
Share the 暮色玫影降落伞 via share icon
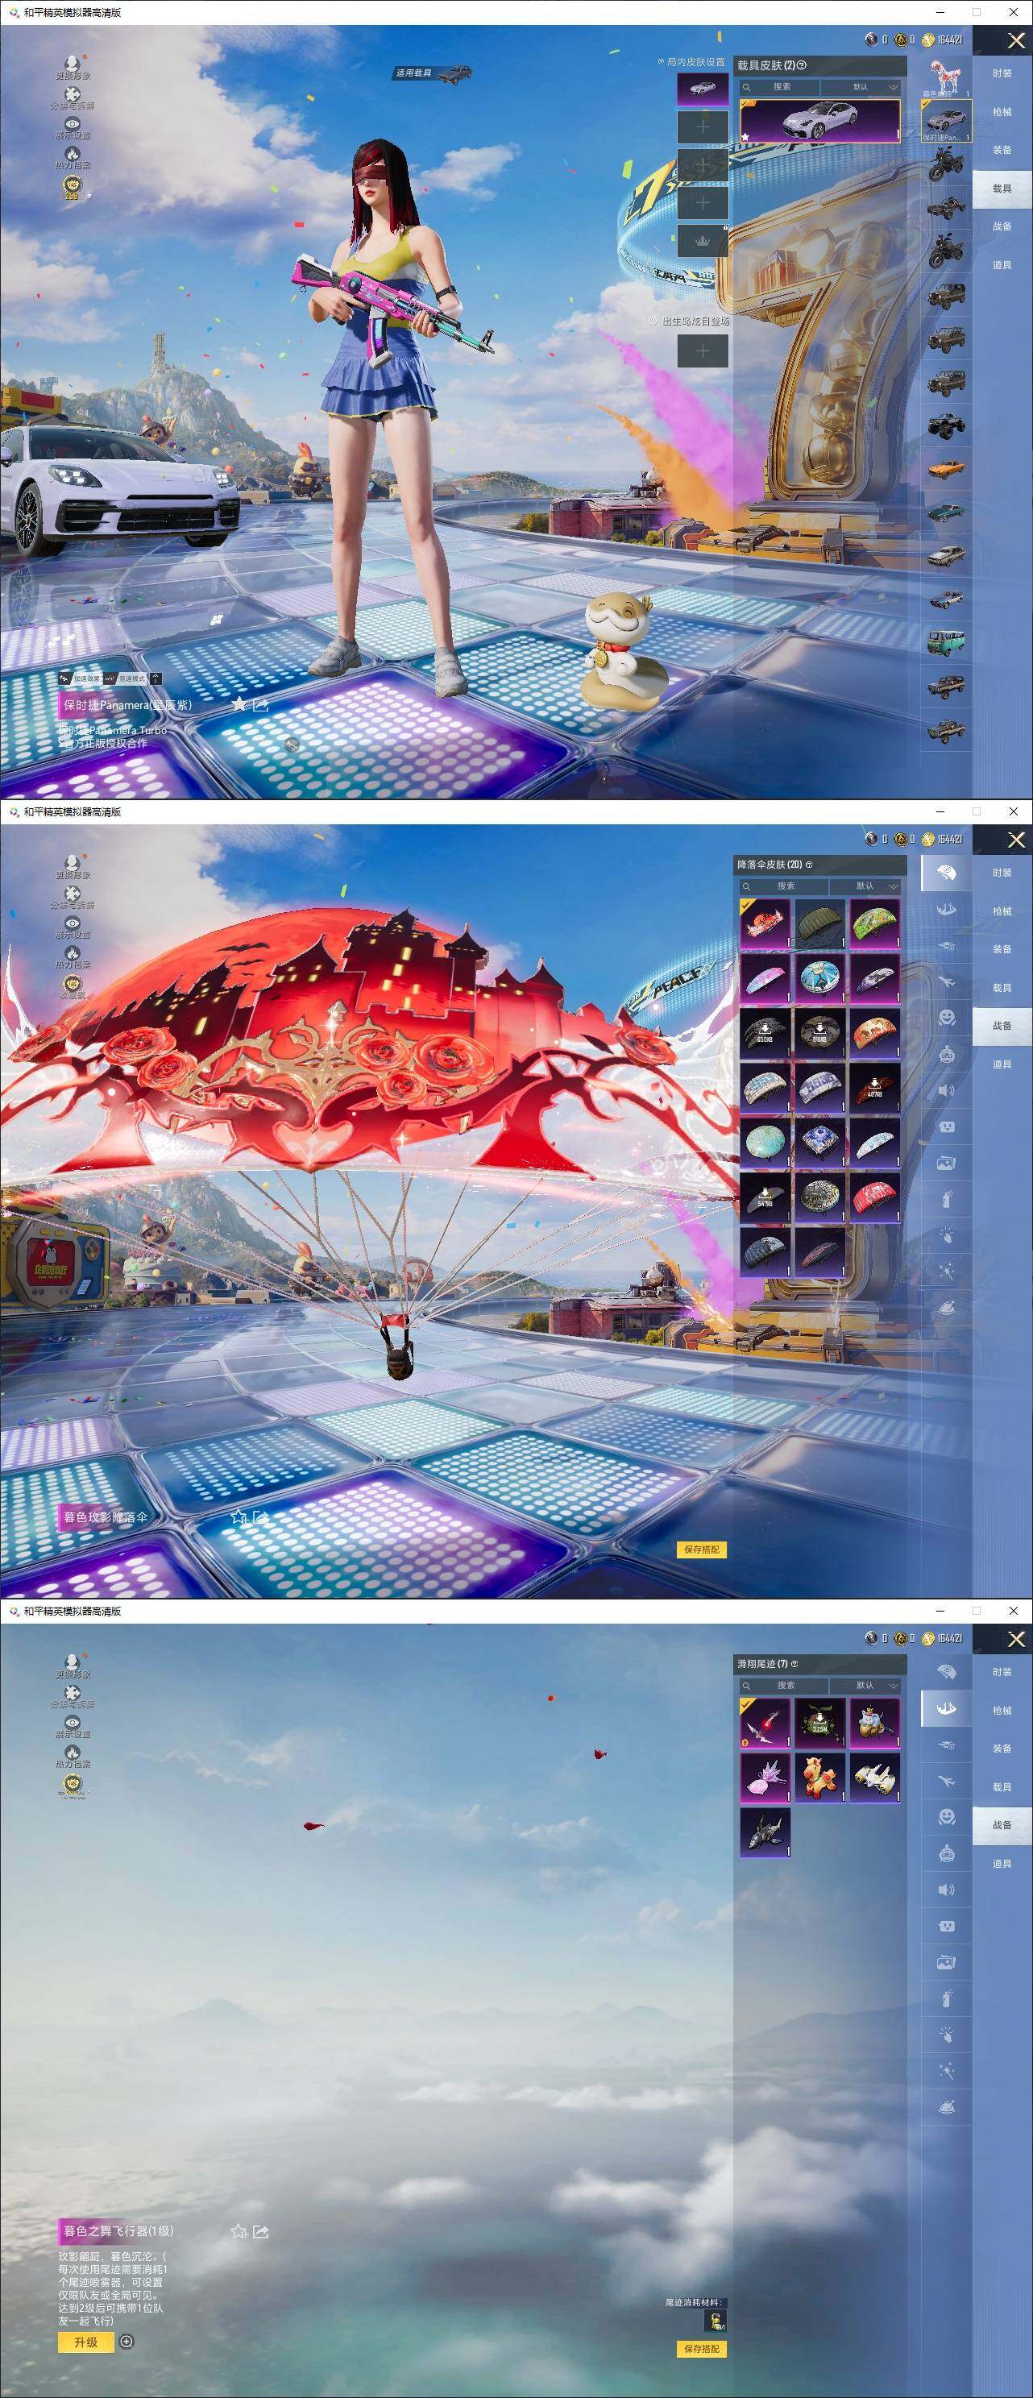coord(262,1516)
